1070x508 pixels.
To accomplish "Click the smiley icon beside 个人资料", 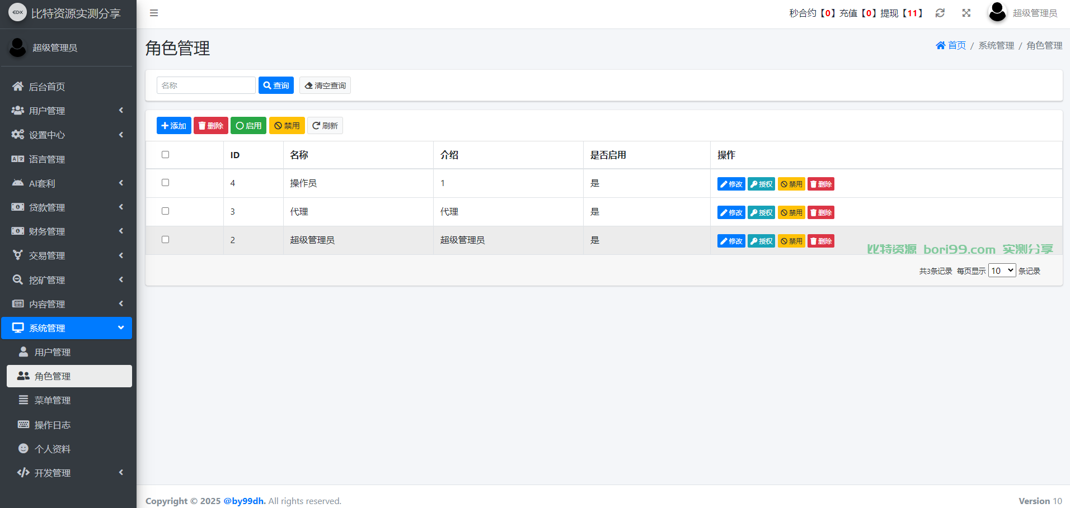I will [24, 448].
